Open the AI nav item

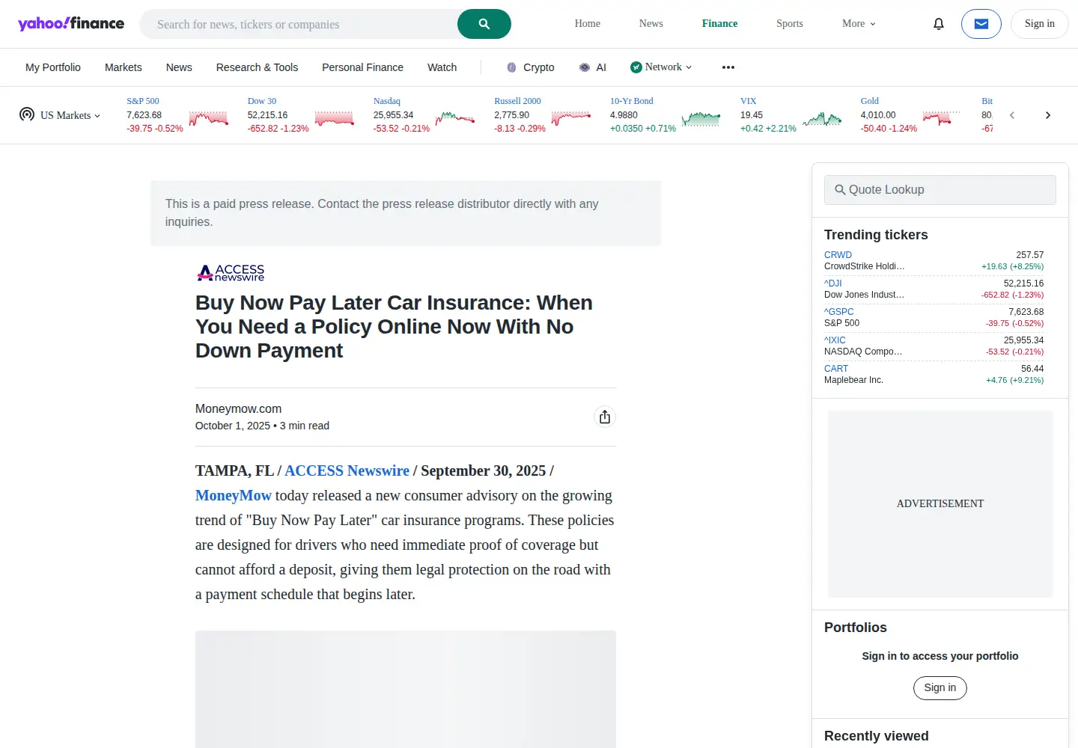(593, 67)
